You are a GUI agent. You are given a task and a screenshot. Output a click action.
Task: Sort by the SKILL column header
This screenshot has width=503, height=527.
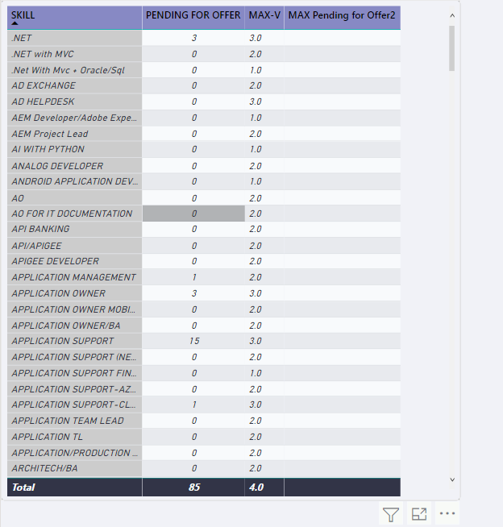[x=75, y=18]
